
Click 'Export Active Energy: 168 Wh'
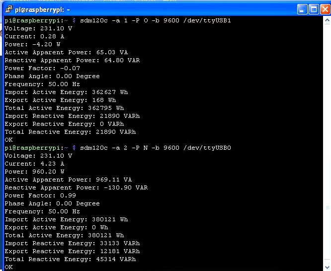60,100
